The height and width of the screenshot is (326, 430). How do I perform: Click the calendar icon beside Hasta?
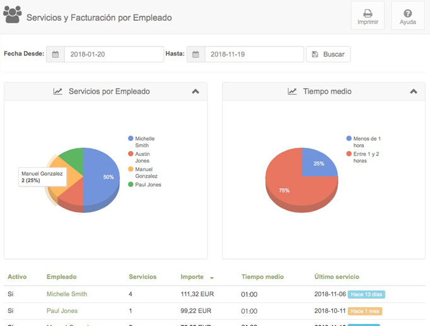[x=196, y=55]
